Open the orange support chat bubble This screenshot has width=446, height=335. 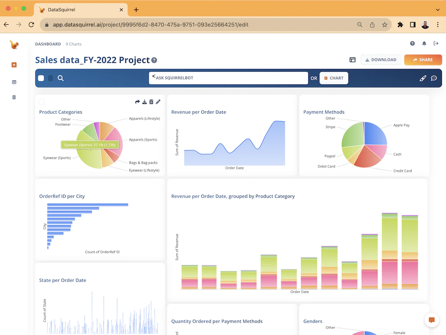[432, 320]
